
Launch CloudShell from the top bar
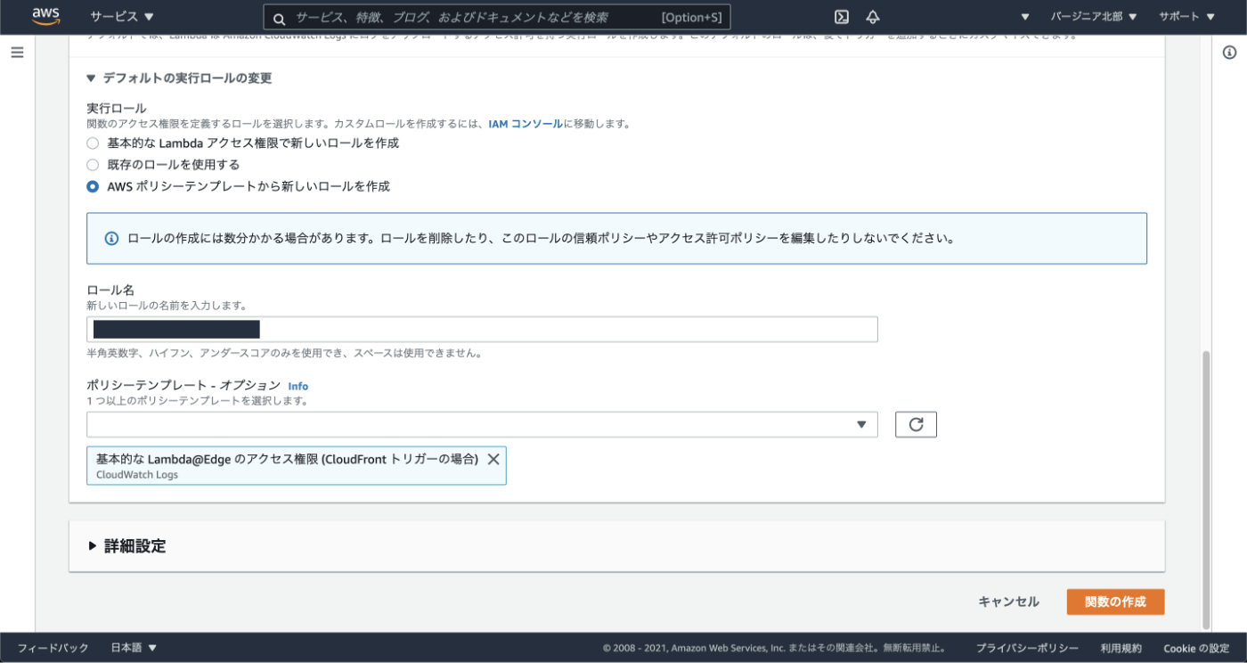841,17
